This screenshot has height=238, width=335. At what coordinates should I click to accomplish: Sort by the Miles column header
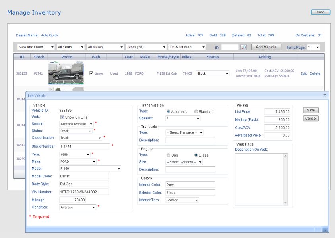coord(187,57)
